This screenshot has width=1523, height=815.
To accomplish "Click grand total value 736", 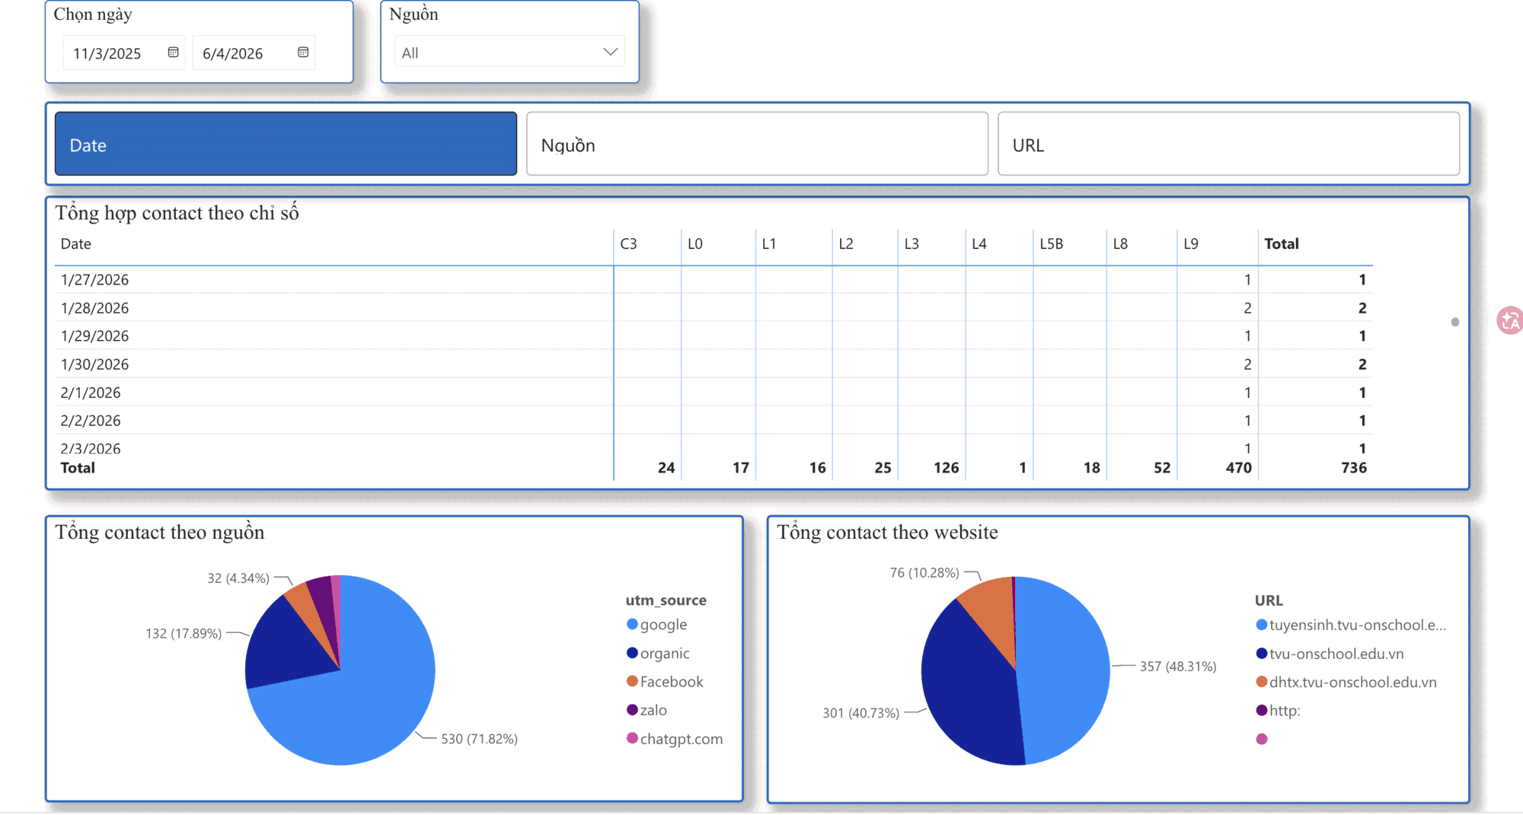I will [x=1354, y=468].
